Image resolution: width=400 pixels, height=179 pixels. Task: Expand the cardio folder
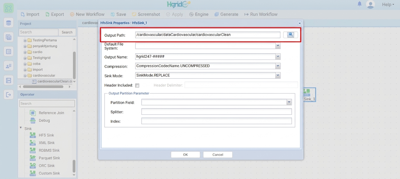[25, 52]
